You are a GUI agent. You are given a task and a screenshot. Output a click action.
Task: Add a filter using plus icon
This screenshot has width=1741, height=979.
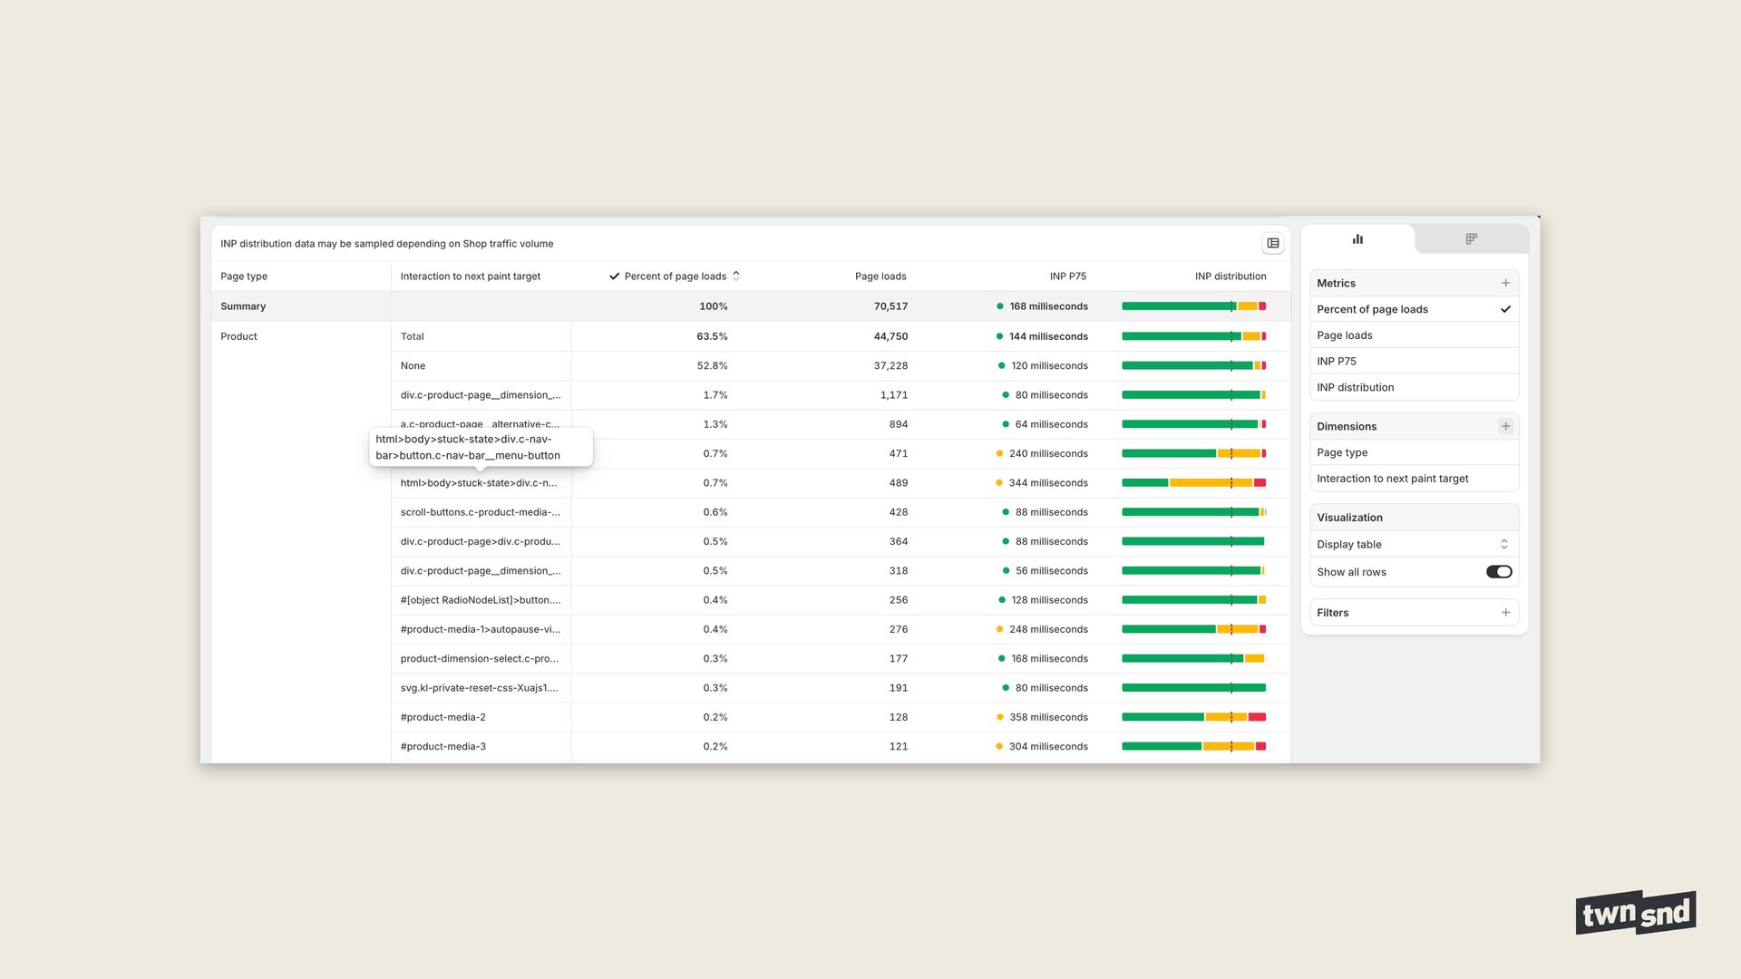(x=1505, y=613)
